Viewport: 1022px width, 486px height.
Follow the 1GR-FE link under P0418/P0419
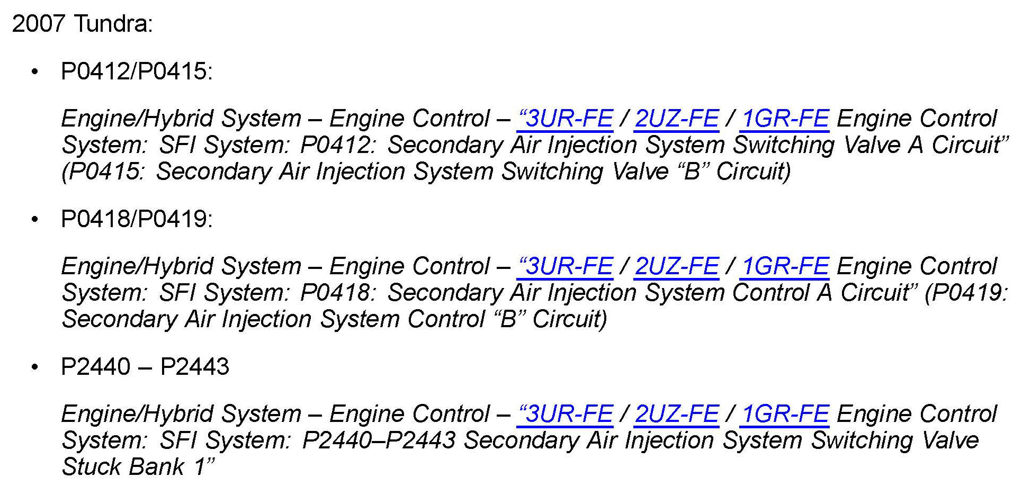785,267
